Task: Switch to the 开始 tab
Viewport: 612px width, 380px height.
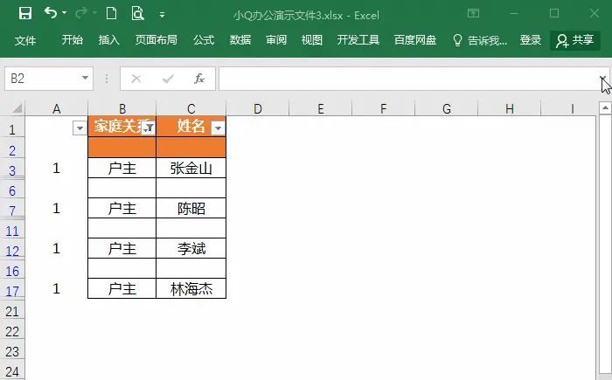Action: click(73, 40)
